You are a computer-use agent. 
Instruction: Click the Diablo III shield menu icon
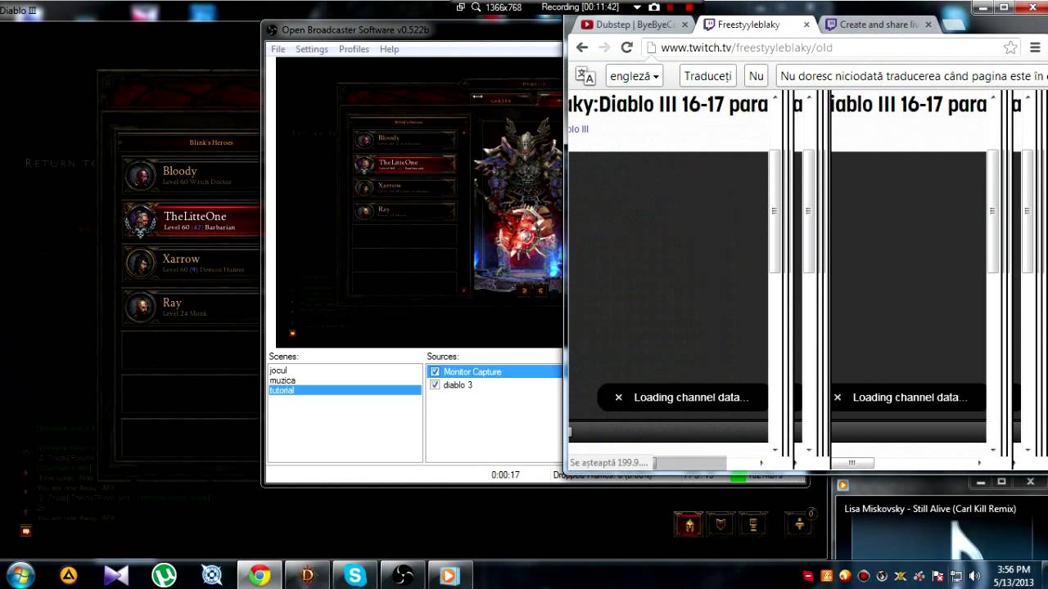point(720,524)
